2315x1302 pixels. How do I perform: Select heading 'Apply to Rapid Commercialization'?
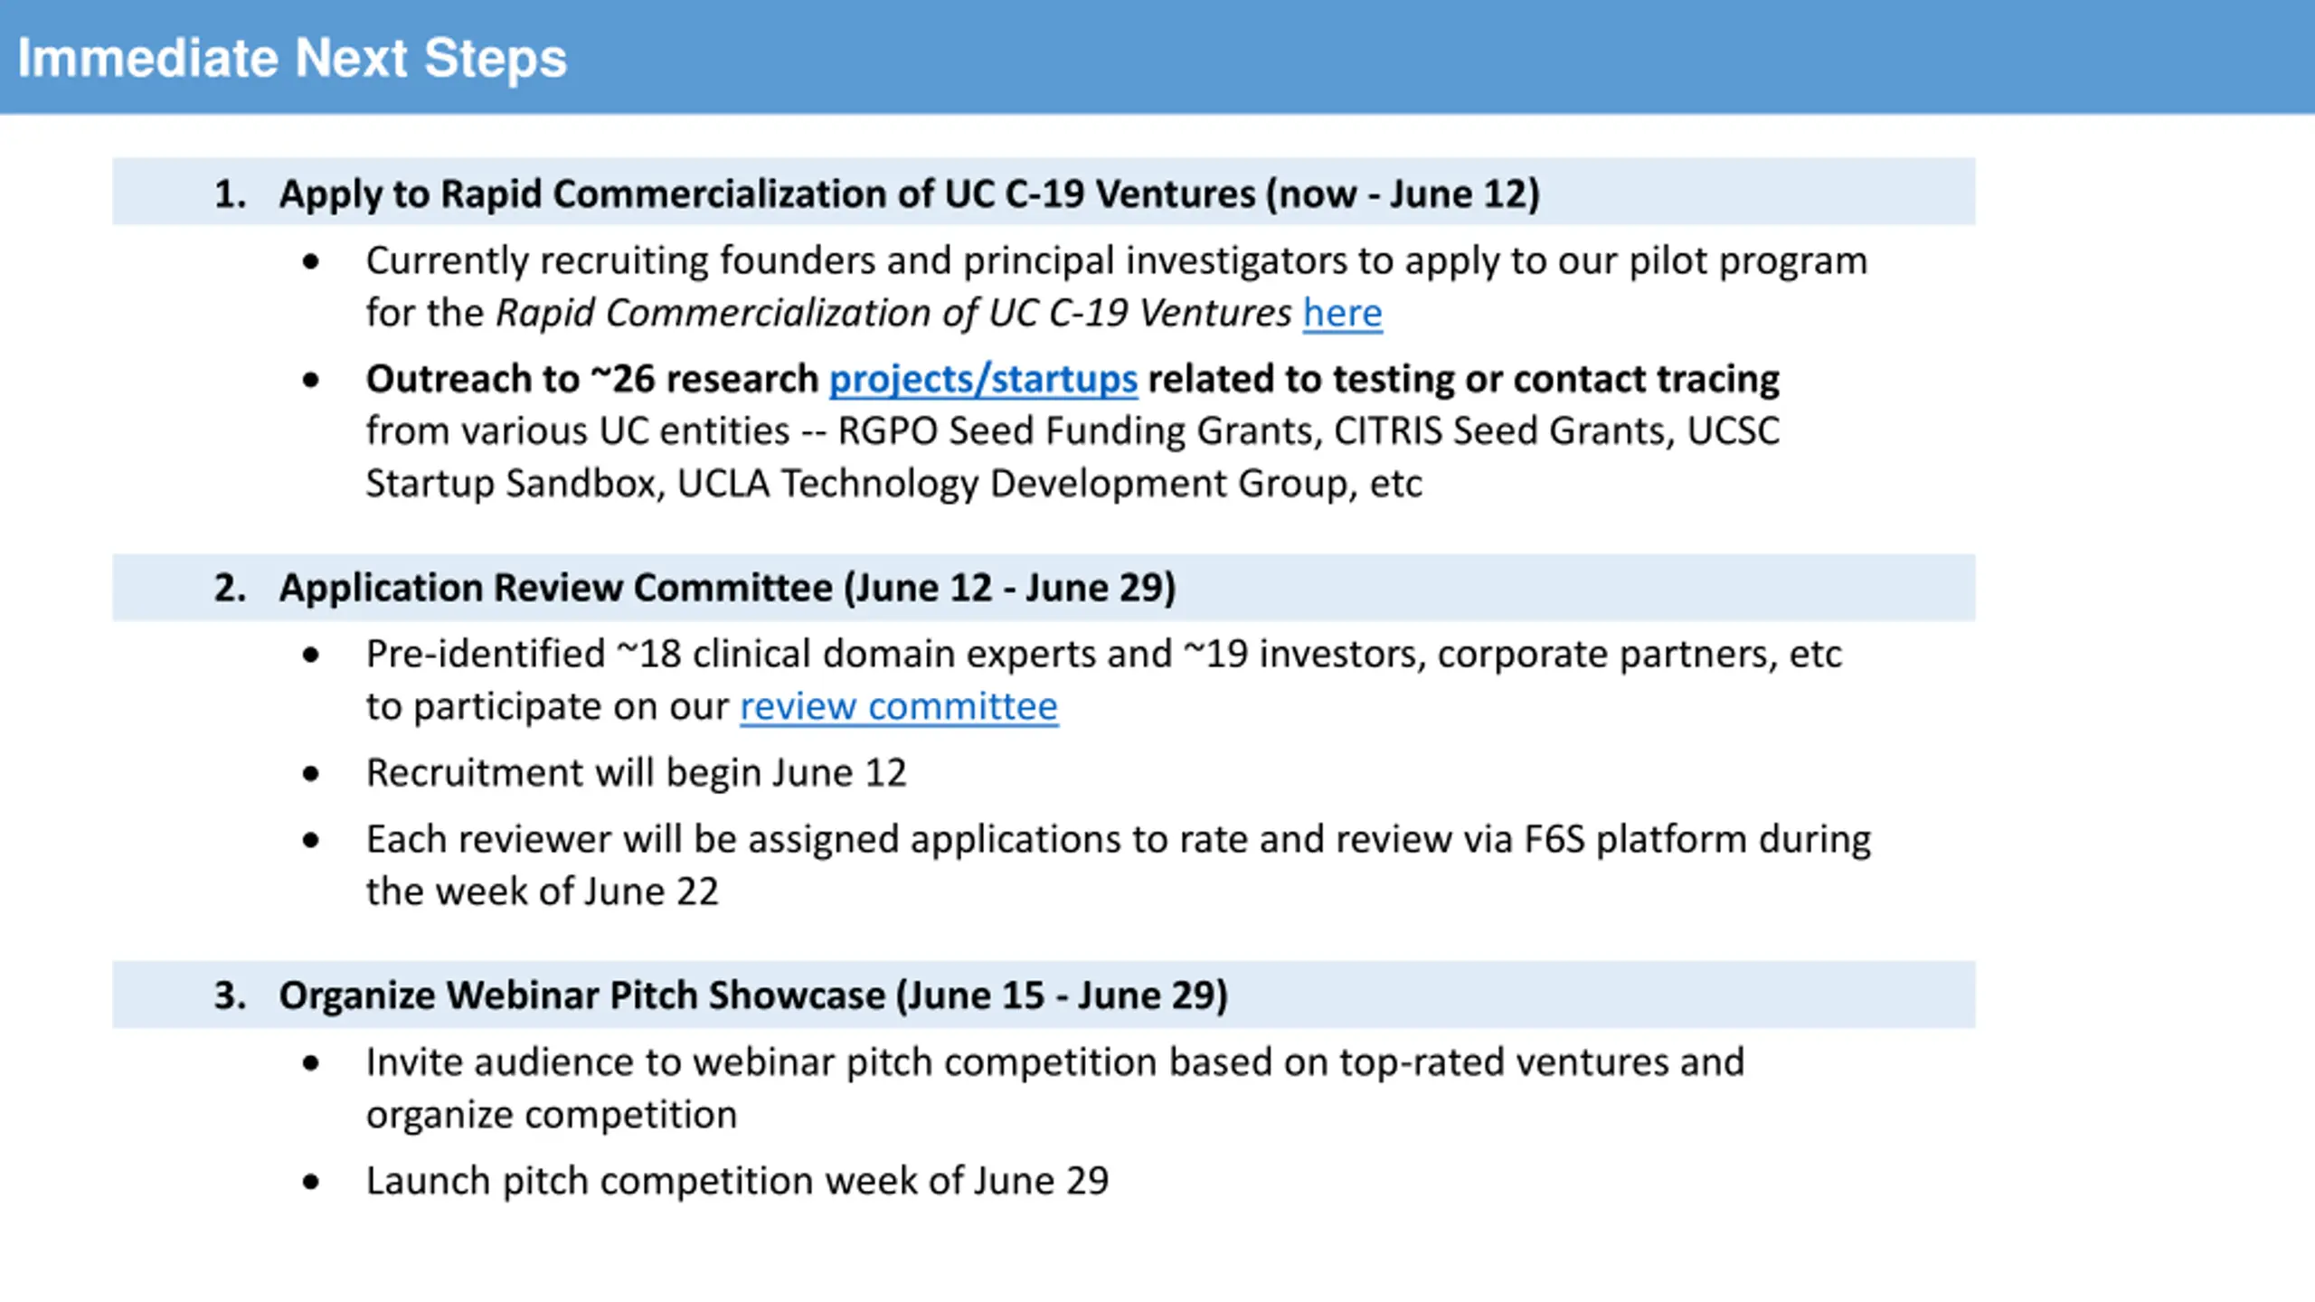coord(909,193)
